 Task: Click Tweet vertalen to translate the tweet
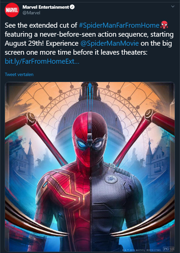coord(19,74)
